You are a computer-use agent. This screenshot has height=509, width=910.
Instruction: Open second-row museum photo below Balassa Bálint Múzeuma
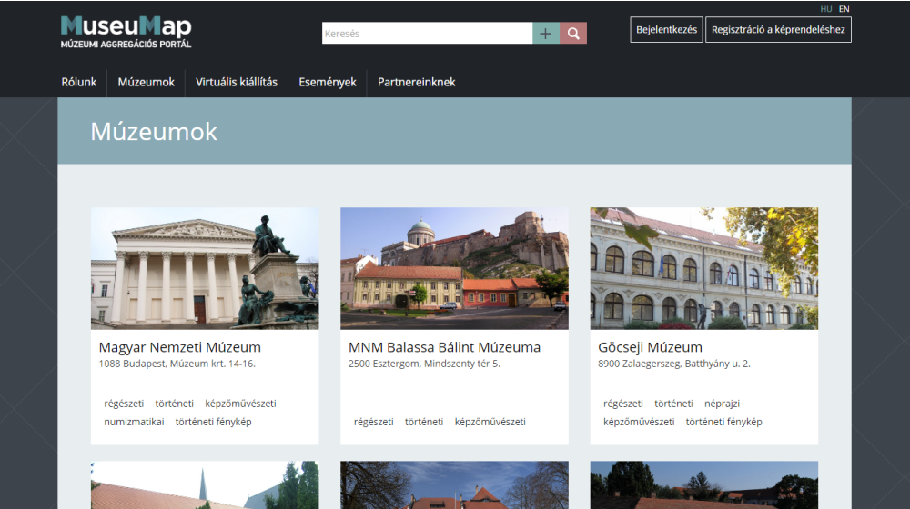[x=454, y=485]
